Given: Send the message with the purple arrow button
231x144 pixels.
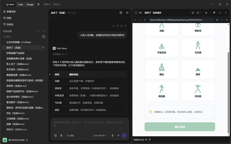Looking at the screenshot, I should point(124,135).
